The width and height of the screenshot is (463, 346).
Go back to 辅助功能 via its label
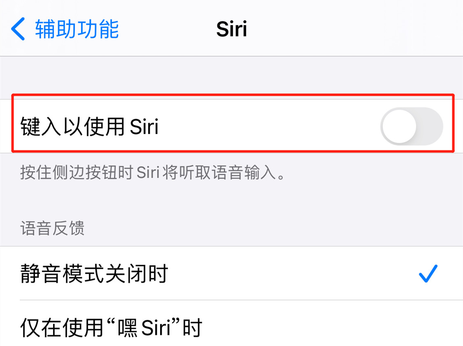click(77, 29)
